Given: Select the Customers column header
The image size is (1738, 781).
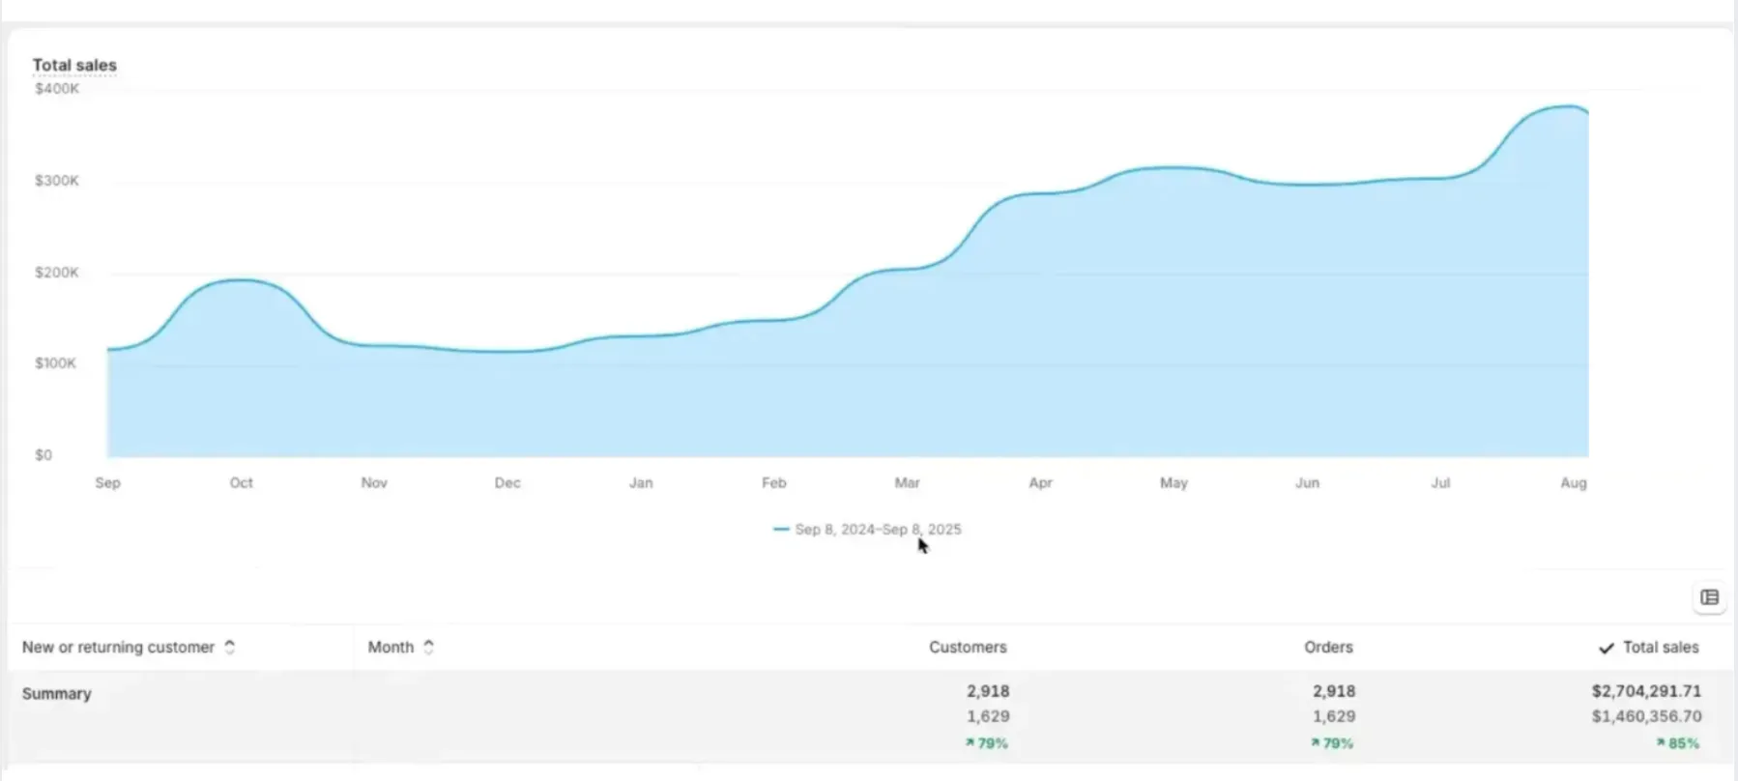Looking at the screenshot, I should point(968,648).
